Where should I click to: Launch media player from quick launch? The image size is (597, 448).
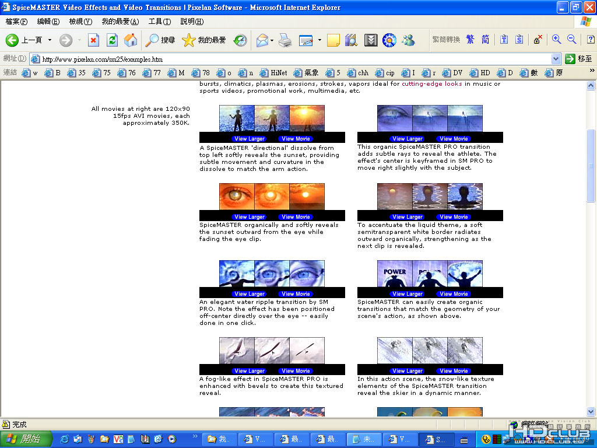point(172,439)
